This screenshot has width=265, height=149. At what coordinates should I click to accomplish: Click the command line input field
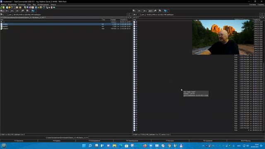tap(176, 138)
